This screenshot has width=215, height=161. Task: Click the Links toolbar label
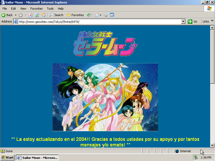pos(206,21)
